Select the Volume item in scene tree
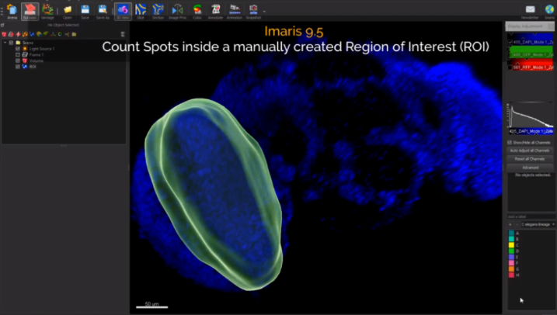 pos(37,61)
